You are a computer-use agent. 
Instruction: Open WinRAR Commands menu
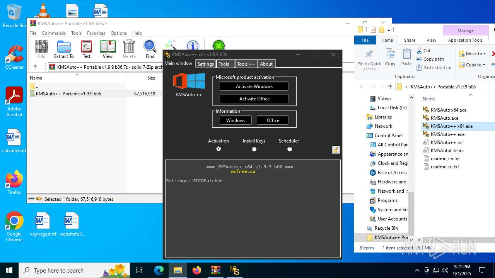54,33
